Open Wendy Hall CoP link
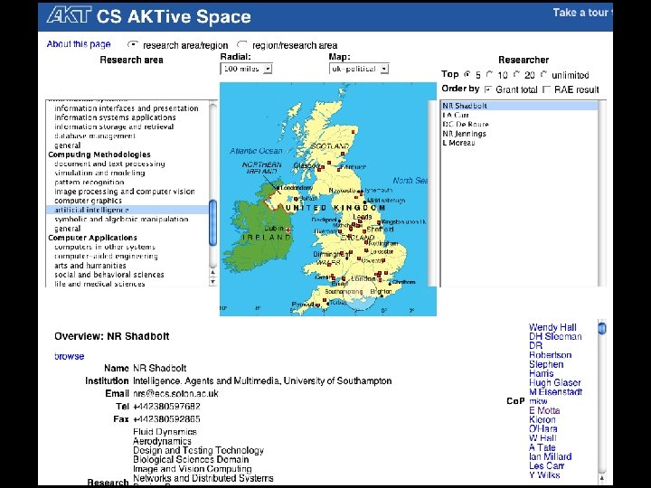 (x=552, y=327)
